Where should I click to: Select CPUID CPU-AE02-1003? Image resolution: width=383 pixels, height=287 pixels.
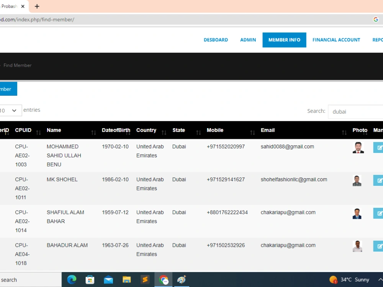point(22,155)
